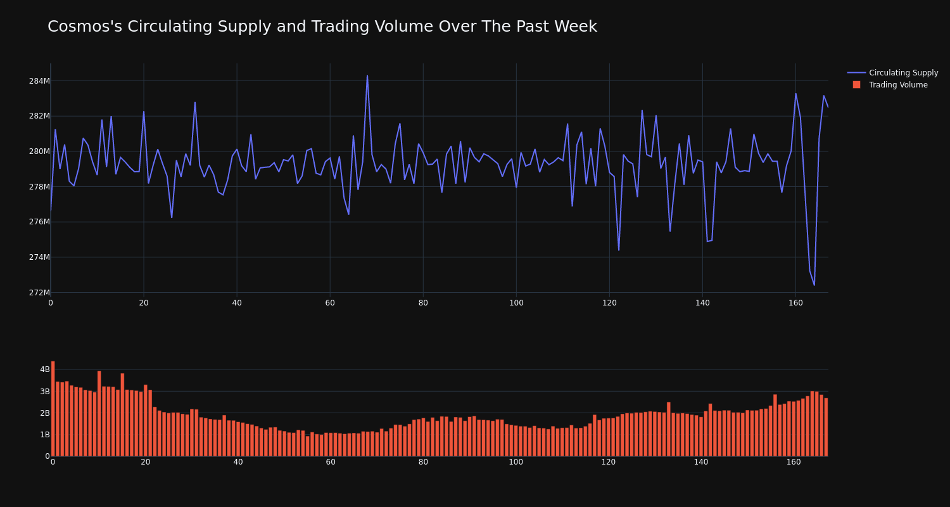Image resolution: width=950 pixels, height=507 pixels.
Task: Click the 278M y-axis label
Action: point(39,187)
